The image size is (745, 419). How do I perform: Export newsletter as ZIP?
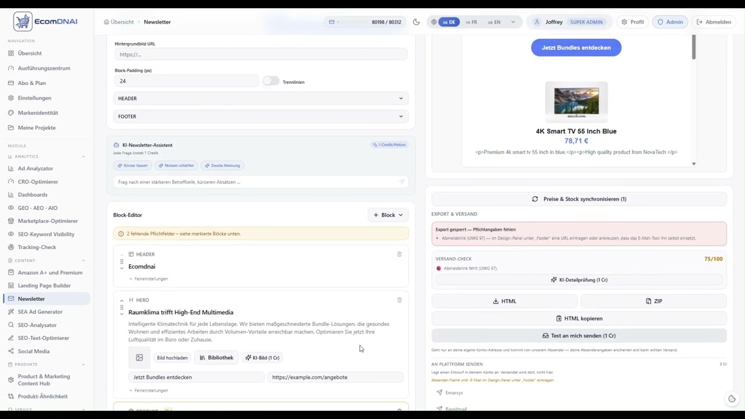click(x=654, y=301)
